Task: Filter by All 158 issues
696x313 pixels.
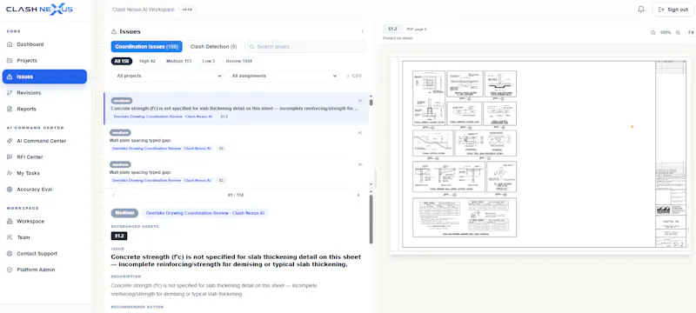Action: point(122,61)
